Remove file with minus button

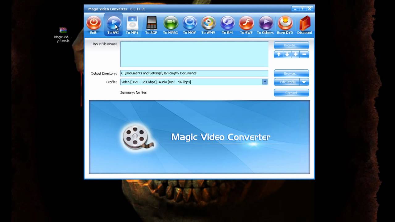tap(304, 54)
